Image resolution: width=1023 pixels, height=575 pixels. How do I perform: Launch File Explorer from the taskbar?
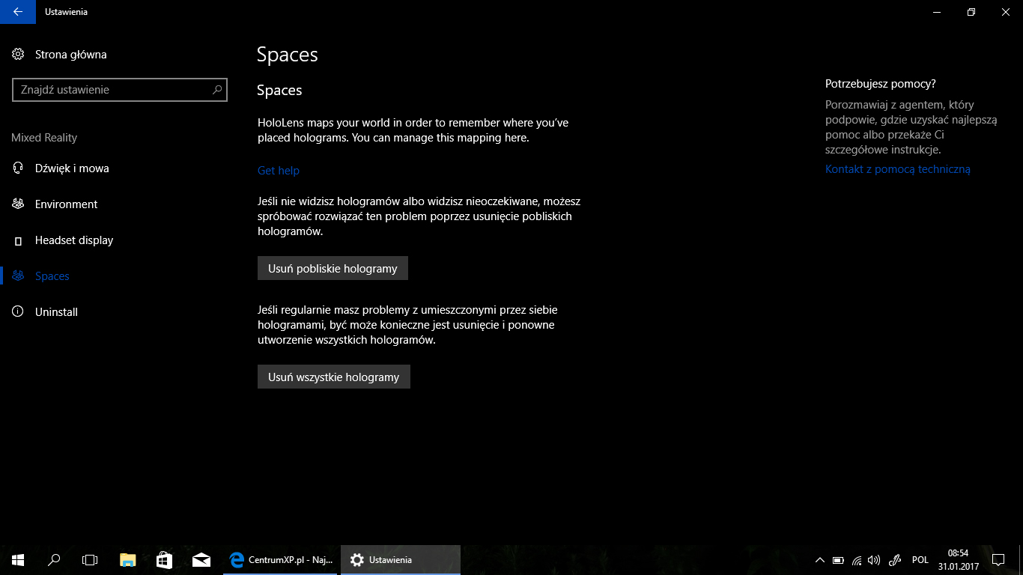(x=128, y=560)
